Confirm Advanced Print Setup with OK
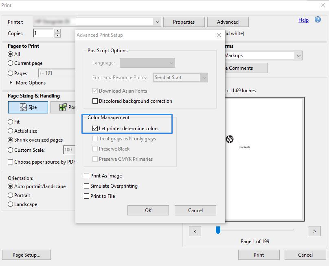 [x=148, y=210]
